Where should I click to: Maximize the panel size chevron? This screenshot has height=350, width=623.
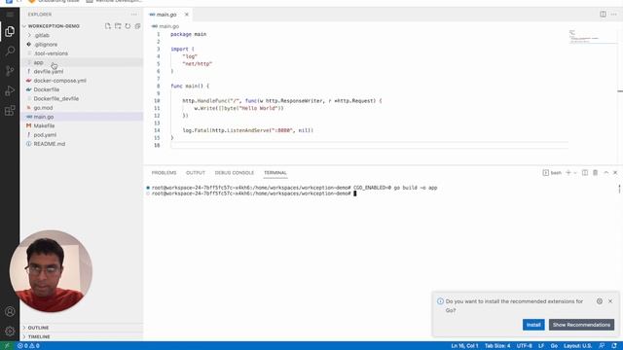(605, 173)
